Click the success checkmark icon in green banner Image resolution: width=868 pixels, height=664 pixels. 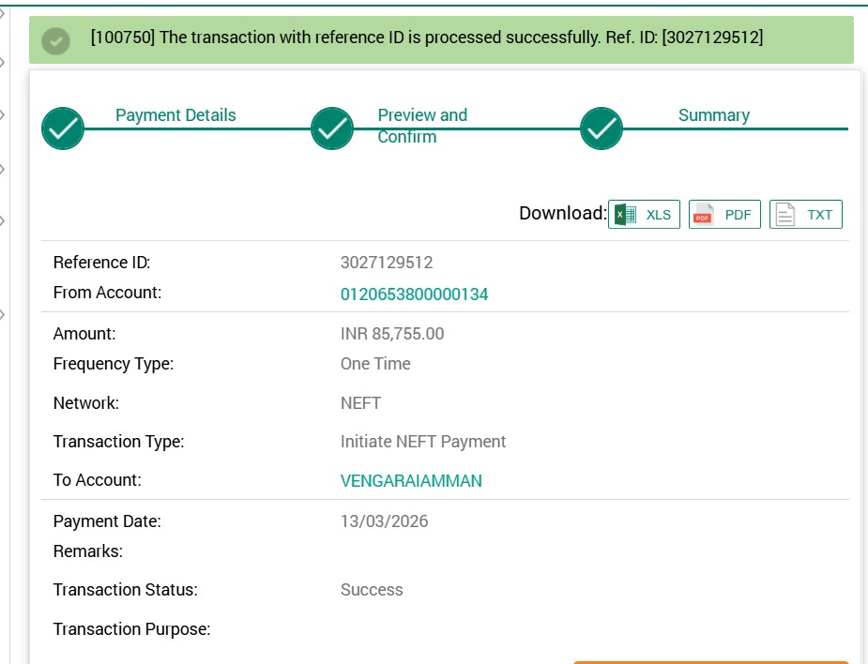pos(56,40)
